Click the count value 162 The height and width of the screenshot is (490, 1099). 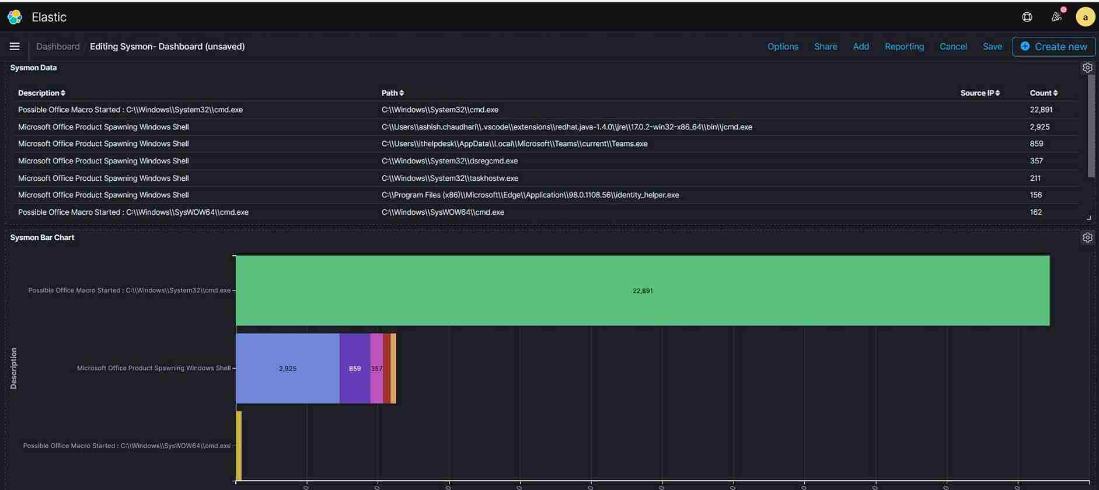click(1036, 212)
